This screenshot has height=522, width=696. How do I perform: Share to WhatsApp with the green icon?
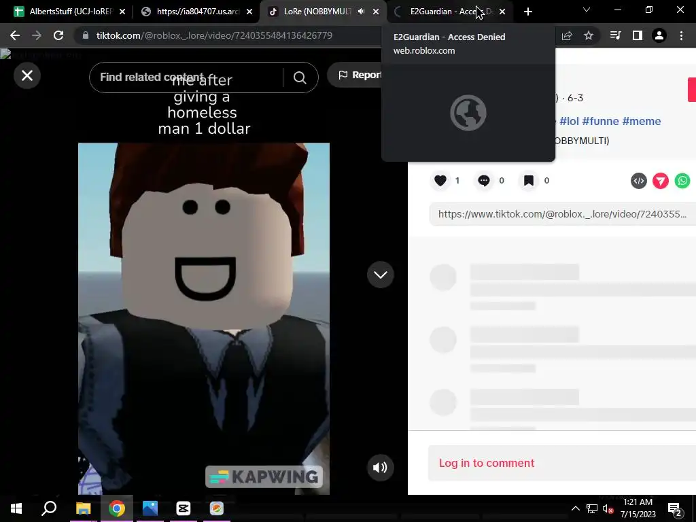(x=682, y=181)
